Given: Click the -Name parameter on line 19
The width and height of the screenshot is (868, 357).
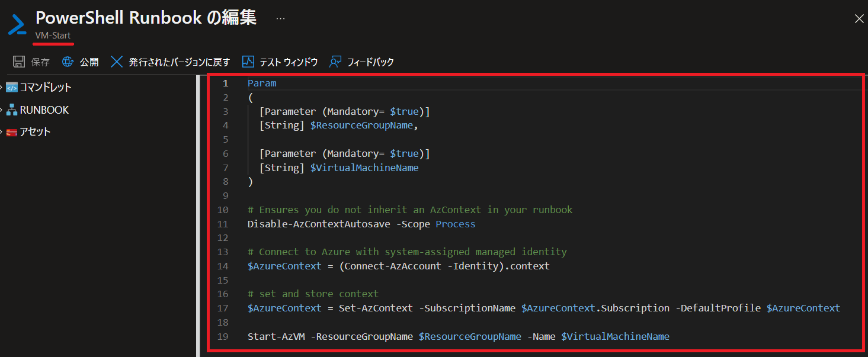Looking at the screenshot, I should click(x=542, y=336).
